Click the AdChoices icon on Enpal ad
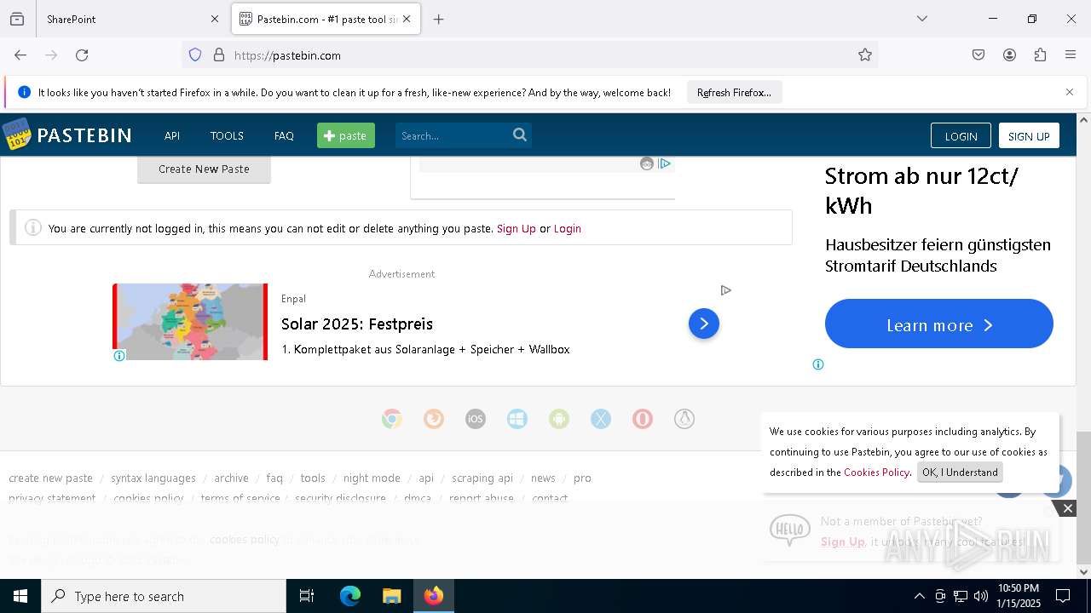The image size is (1091, 613). pos(725,290)
